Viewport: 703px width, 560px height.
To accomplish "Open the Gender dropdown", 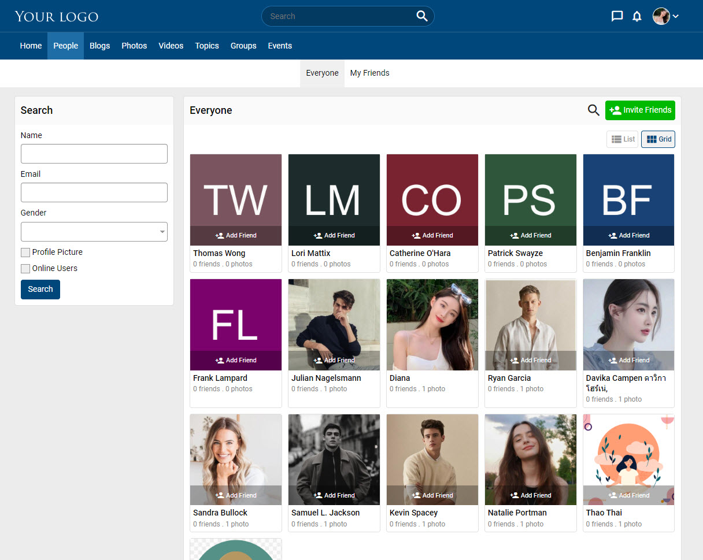I will tap(94, 232).
